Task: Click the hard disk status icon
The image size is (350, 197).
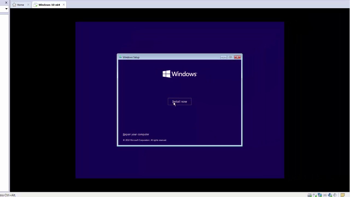Action: coord(310,195)
